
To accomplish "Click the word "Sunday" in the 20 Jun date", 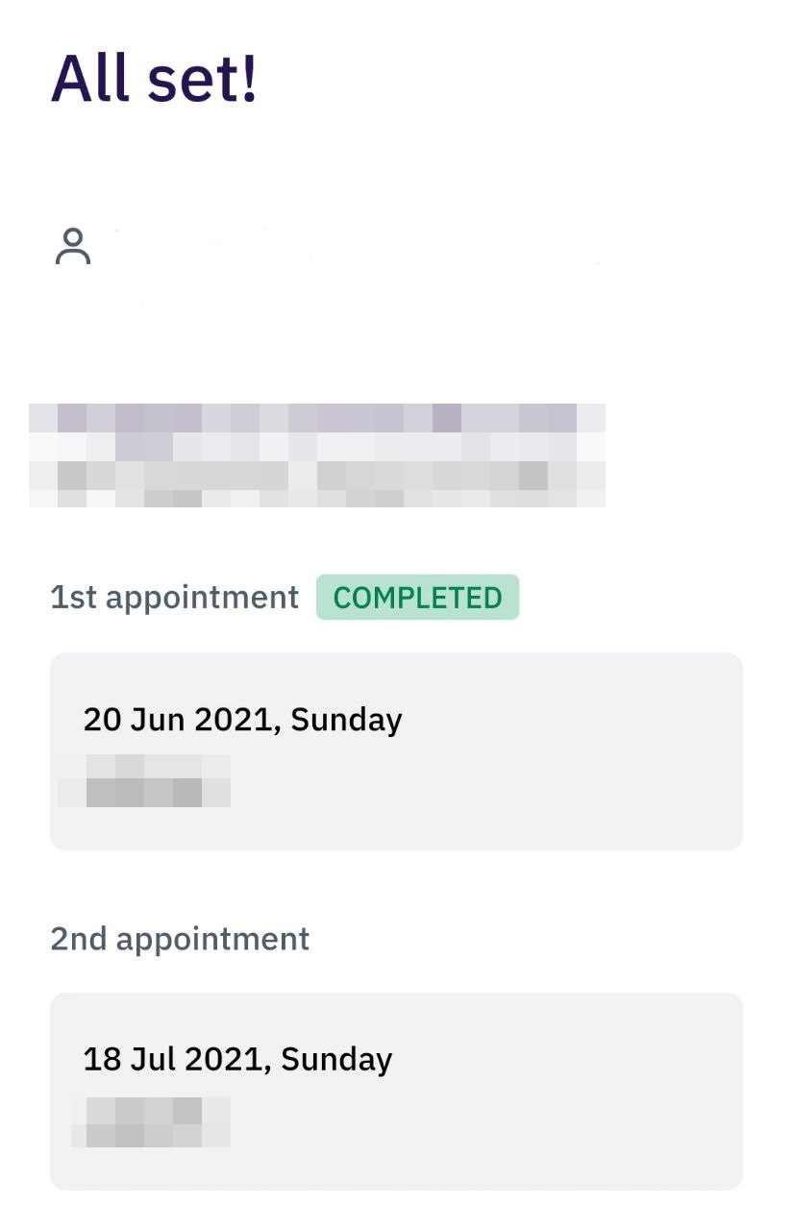I will (346, 720).
